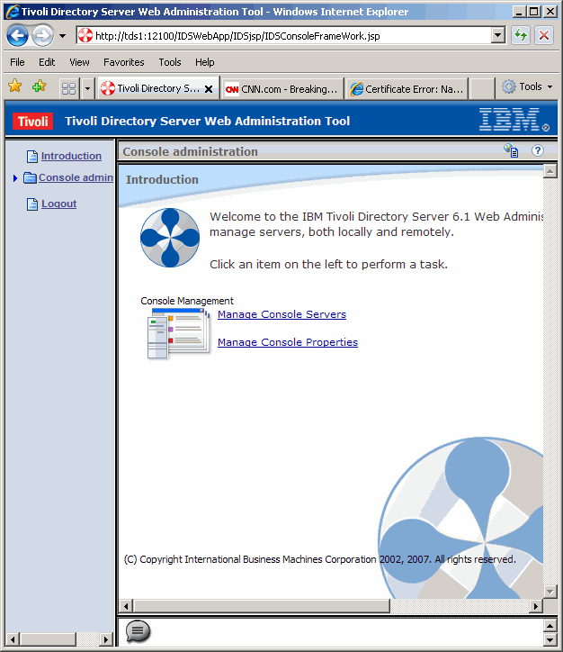The width and height of the screenshot is (563, 652).
Task: Open the Manage Console Properties link
Action: (288, 342)
